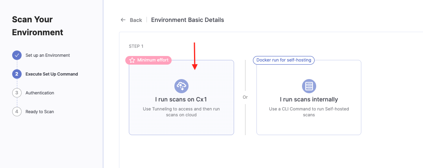Click the 'Minimum effort' badge label
Screen dimensions: 423x168
(153, 60)
